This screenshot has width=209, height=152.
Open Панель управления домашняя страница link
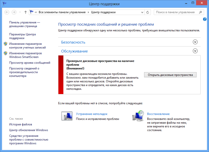(x=24, y=24)
